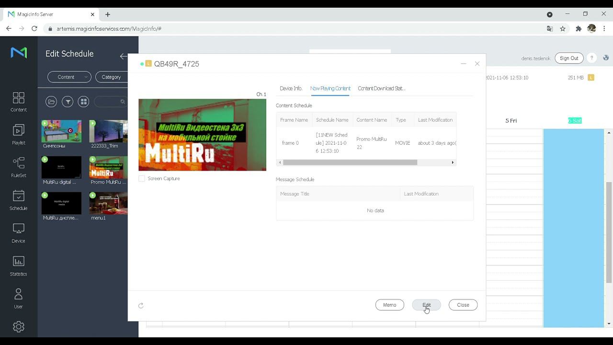
Task: Click the Sign Out button
Action: point(569,58)
